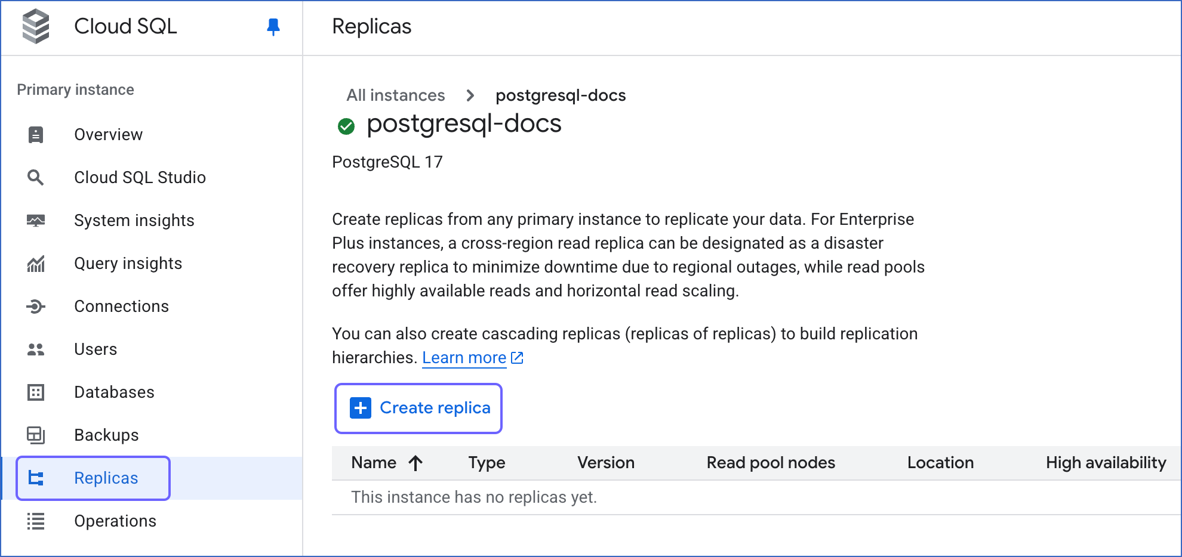Click the "Replicas" page title

coord(372,27)
